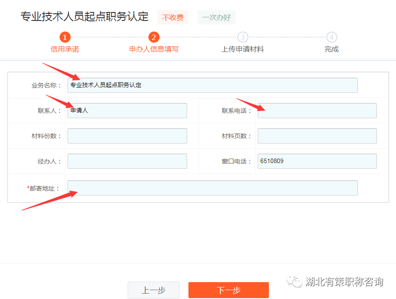
Task: Click the 材料份数 label
Action: click(46, 136)
